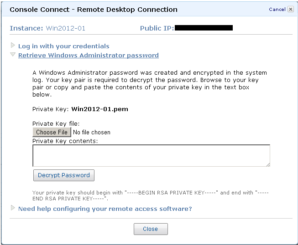This screenshot has height=245, width=298.
Task: Click the text box resize grip
Action: [267, 164]
